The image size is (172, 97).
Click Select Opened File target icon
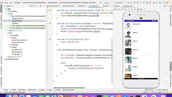click(31, 6)
